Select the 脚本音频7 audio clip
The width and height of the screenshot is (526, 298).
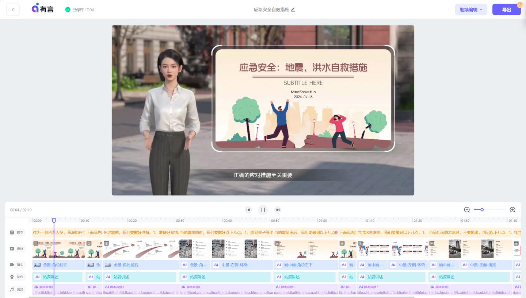(392, 289)
